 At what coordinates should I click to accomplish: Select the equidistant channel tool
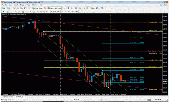[23, 12]
